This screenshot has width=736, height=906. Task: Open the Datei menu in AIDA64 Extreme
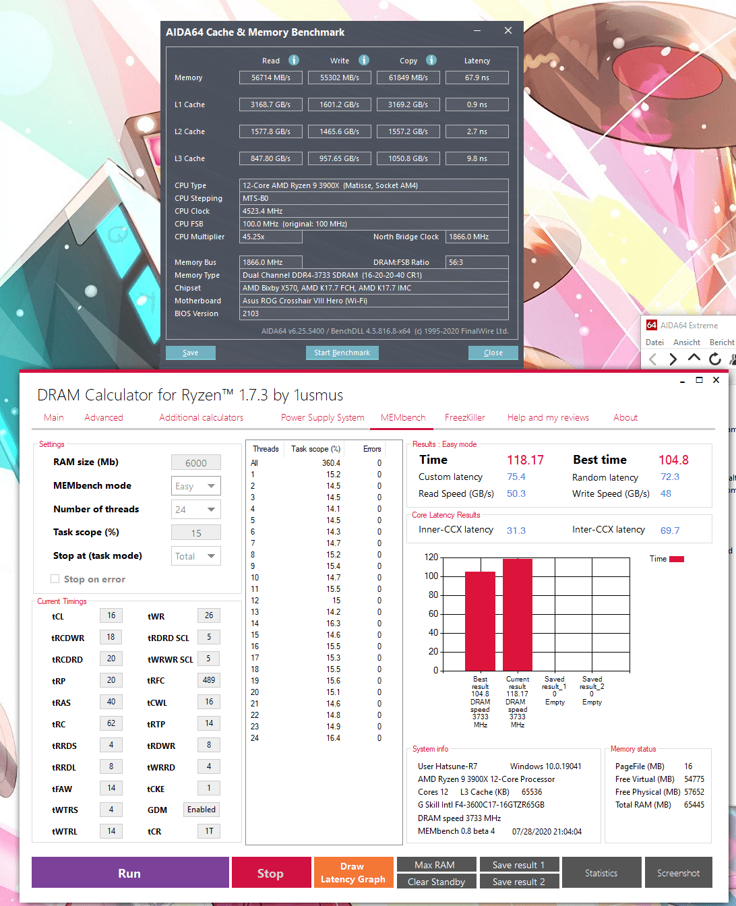click(654, 342)
